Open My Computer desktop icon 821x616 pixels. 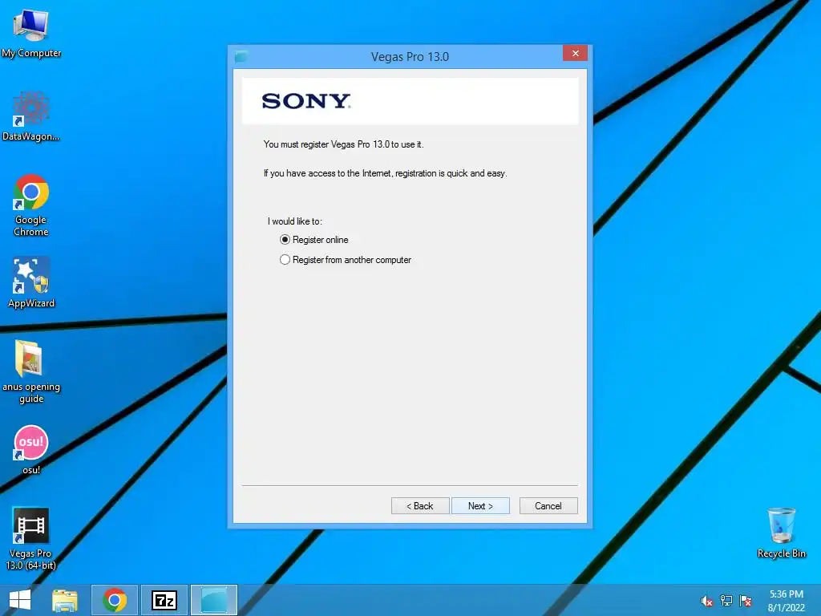(x=31, y=33)
